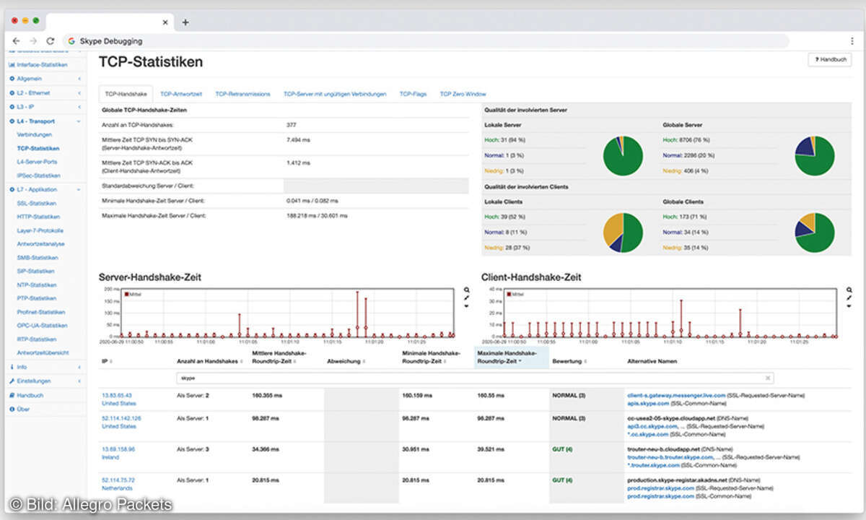The width and height of the screenshot is (866, 520).
Task: Click the gear icon next to L4 - Transport
Action: pyautogui.click(x=12, y=121)
